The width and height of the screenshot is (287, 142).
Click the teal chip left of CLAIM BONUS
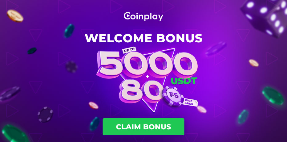(95, 124)
